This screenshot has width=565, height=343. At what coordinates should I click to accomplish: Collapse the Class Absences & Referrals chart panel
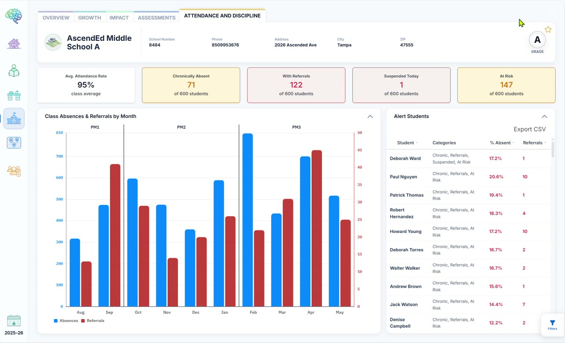tap(370, 117)
